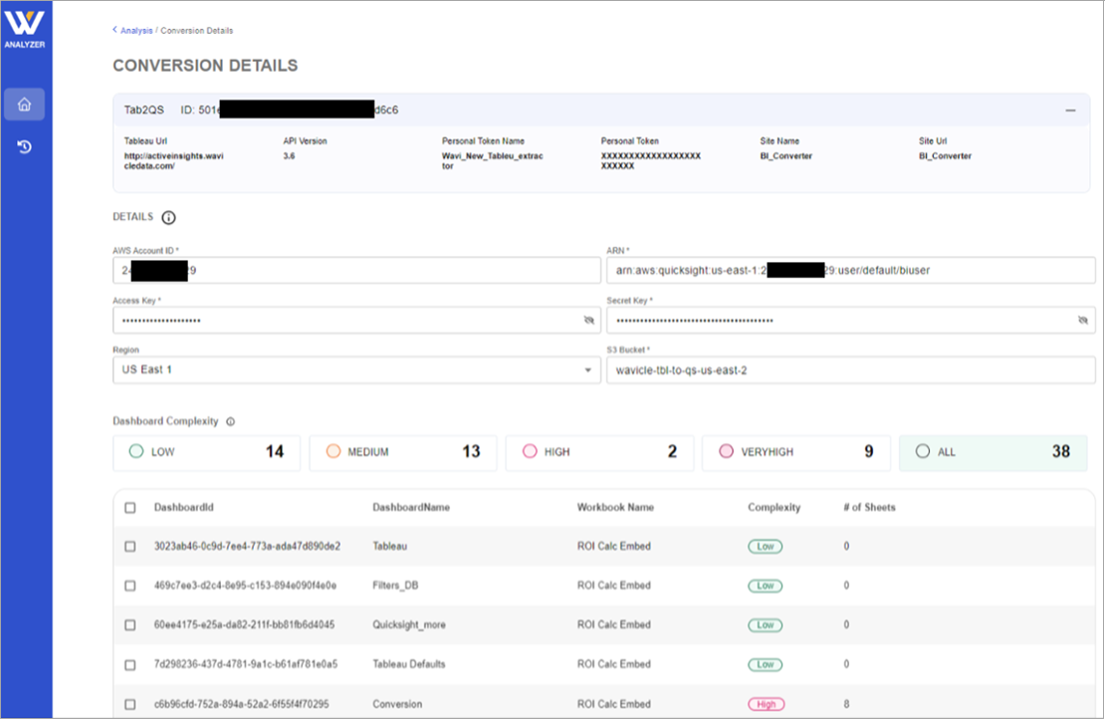Click the Low badge in Filters_DB row
Screen dimensions: 1105x719
[766, 586]
